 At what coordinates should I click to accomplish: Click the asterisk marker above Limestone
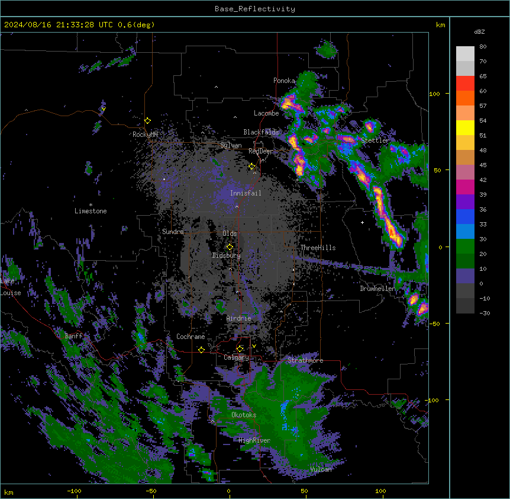coord(91,205)
